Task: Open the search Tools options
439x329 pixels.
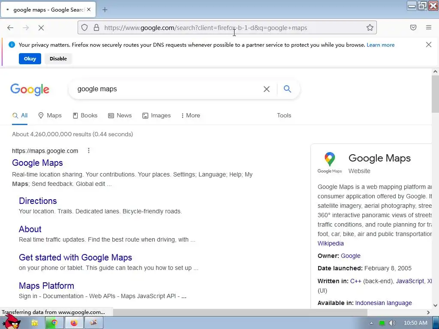Action: [x=284, y=116]
